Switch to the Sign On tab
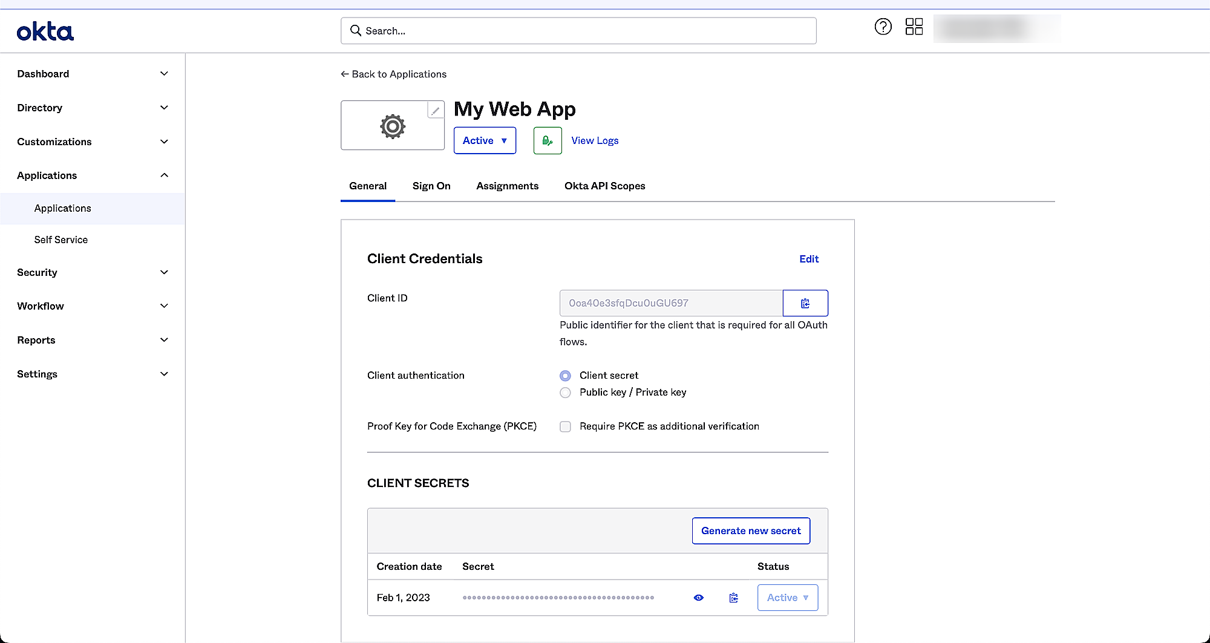Viewport: 1210px width, 643px height. pyautogui.click(x=431, y=186)
